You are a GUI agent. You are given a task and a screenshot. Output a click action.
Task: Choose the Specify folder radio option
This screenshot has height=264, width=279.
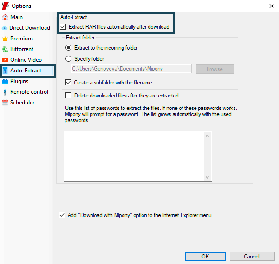click(69, 59)
